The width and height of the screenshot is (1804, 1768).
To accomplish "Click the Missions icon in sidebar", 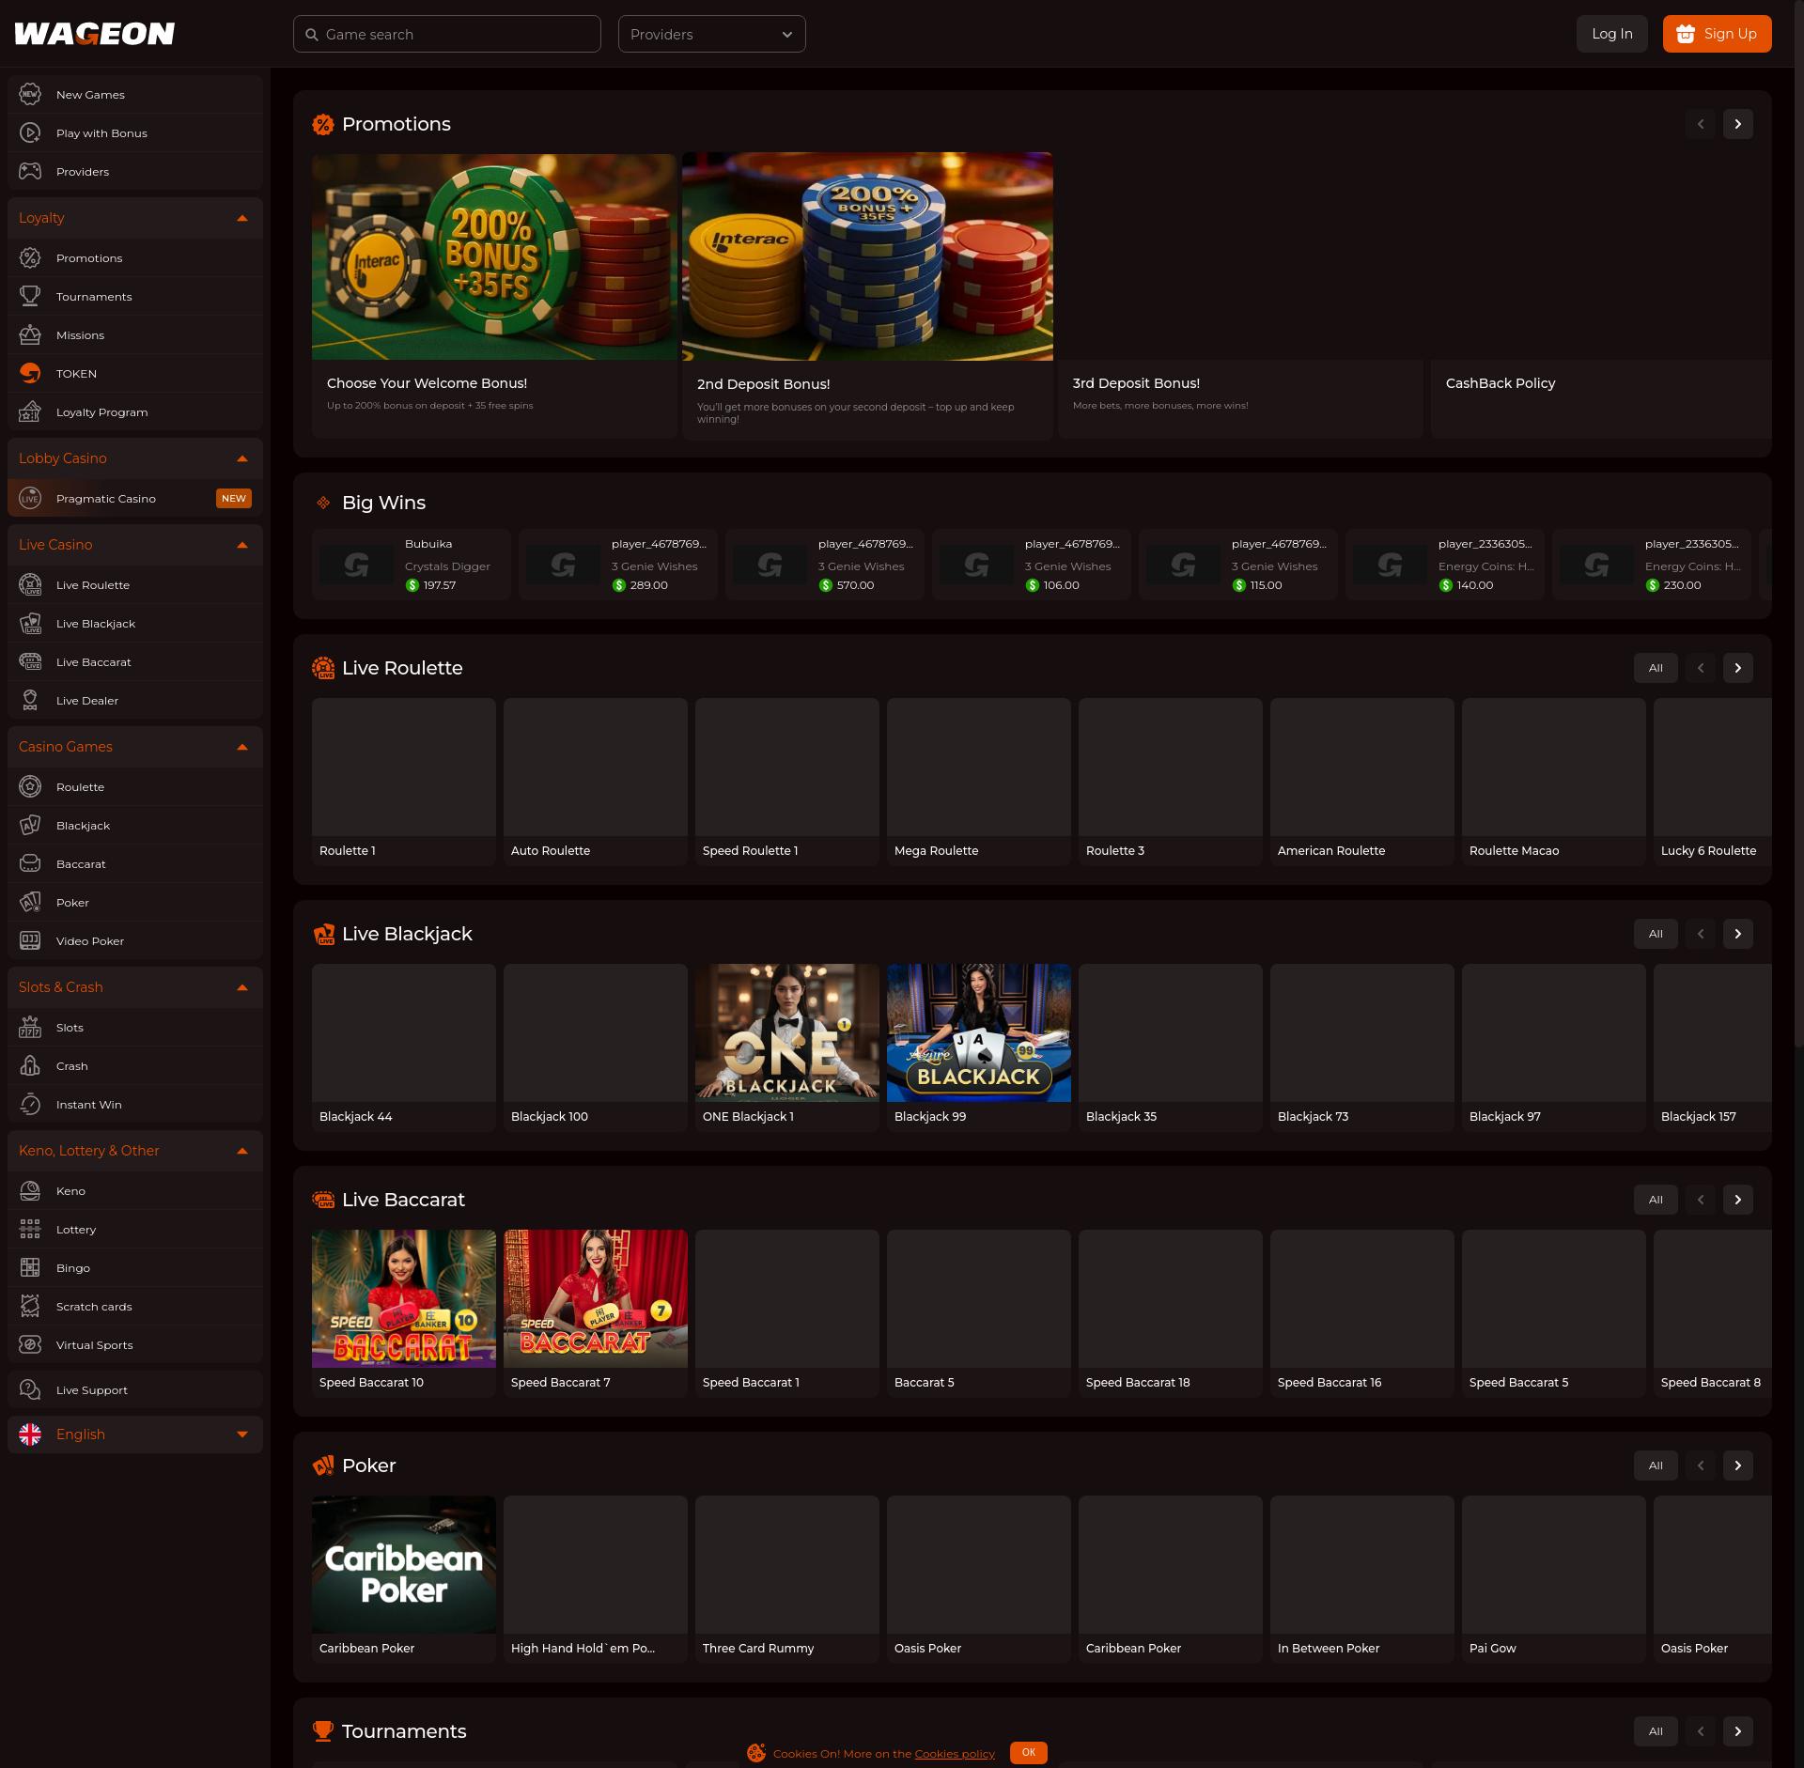I will coord(30,334).
